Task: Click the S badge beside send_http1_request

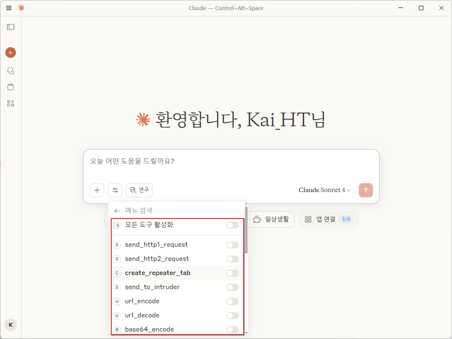Action: coord(117,245)
